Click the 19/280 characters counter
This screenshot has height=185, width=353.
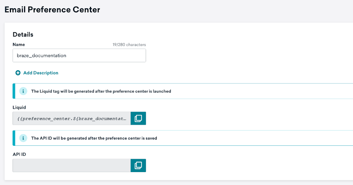129,45
